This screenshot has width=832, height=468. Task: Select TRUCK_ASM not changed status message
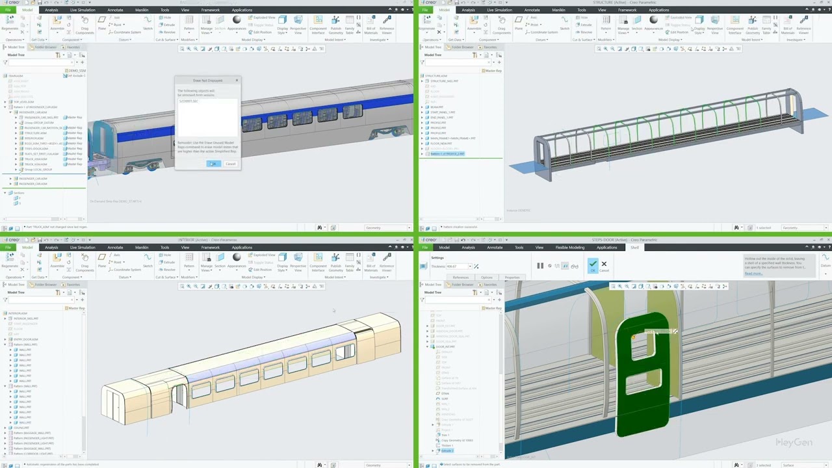point(56,227)
